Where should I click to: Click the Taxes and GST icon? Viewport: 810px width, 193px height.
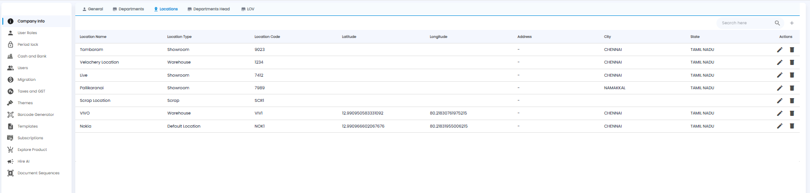click(10, 91)
